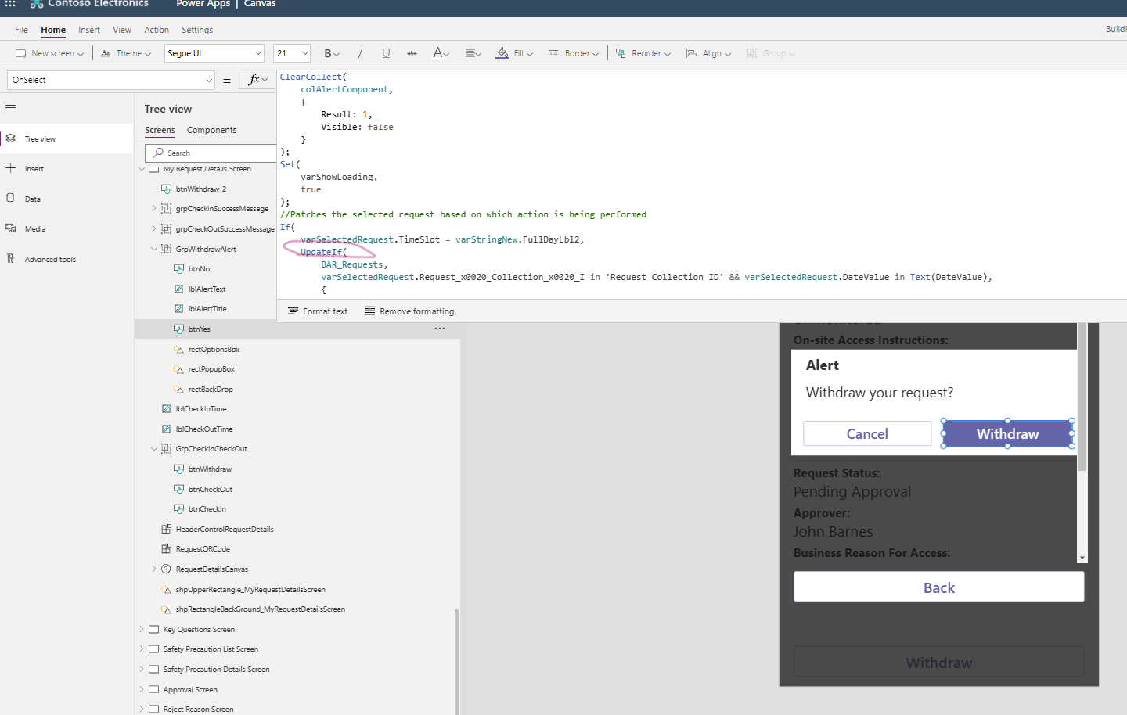Open more options for btnYes
1127x715 pixels.
point(440,329)
